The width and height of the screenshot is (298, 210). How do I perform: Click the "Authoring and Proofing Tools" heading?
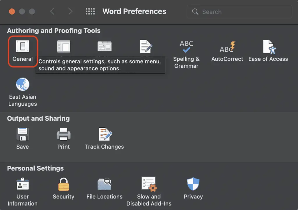click(54, 31)
